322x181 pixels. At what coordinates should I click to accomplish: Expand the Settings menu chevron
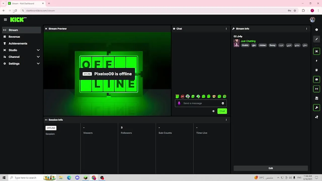(38, 64)
